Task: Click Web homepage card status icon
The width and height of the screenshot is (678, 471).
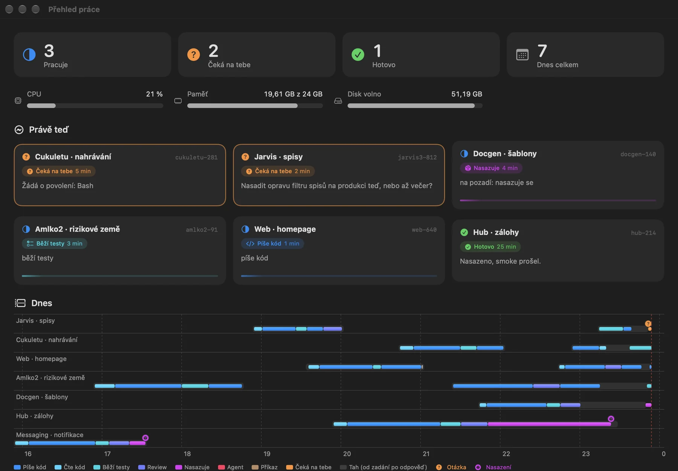Action: click(245, 229)
